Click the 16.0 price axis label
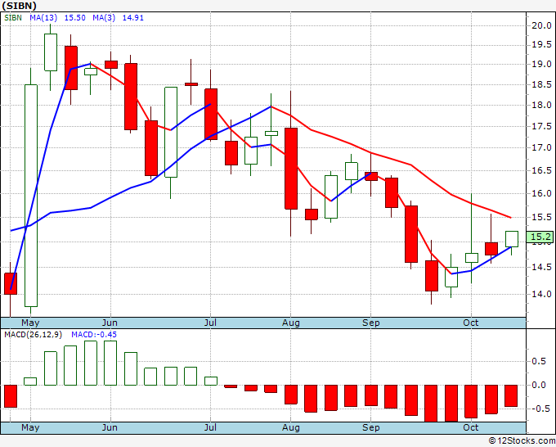The image size is (556, 447). coord(541,193)
